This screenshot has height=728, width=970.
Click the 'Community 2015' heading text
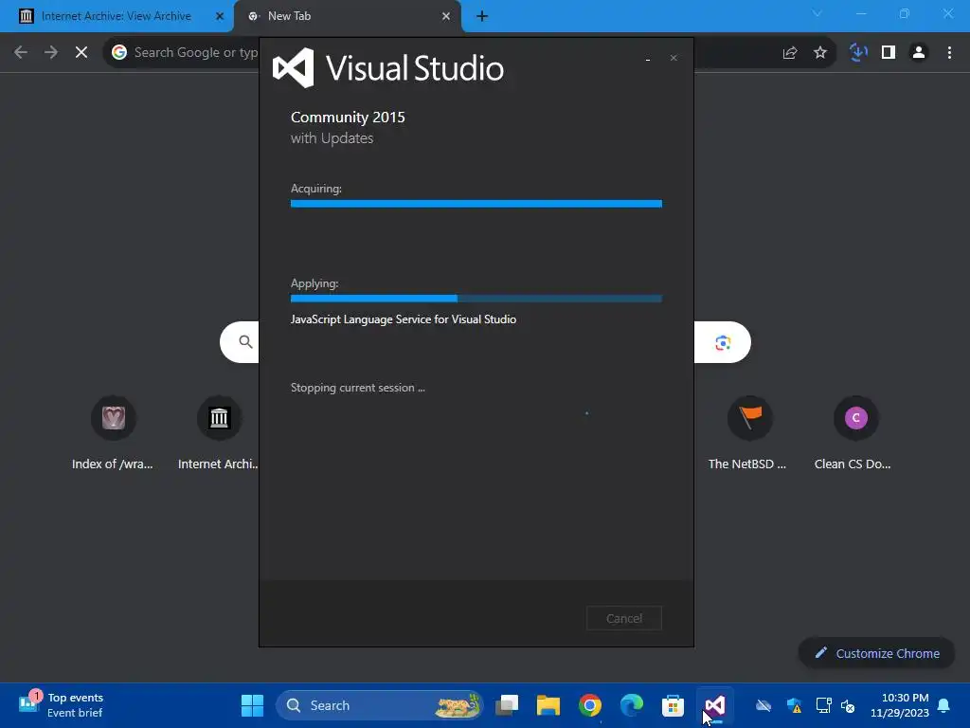348,117
